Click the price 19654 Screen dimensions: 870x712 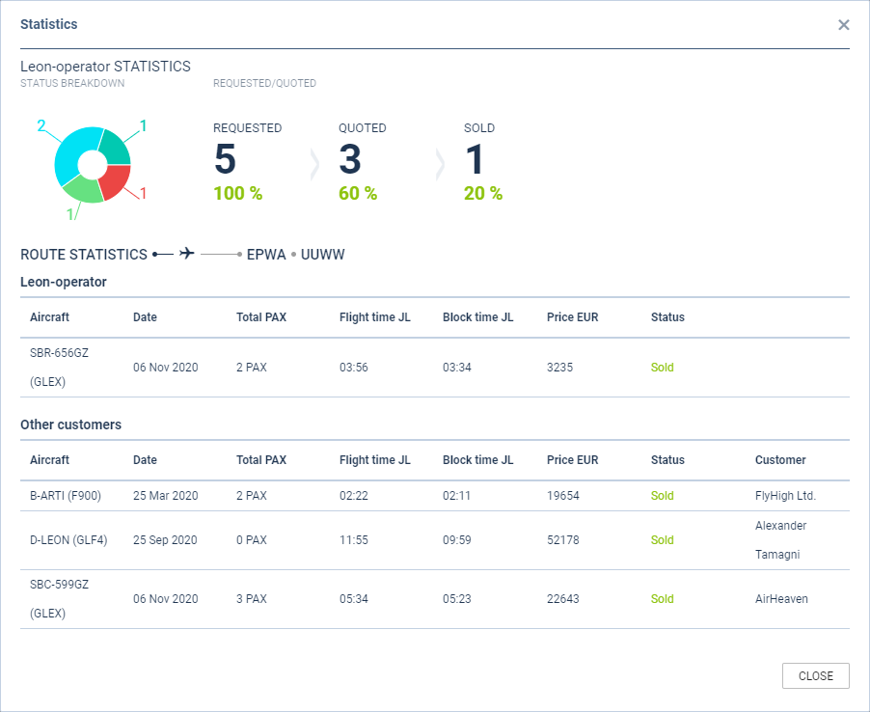coord(563,496)
